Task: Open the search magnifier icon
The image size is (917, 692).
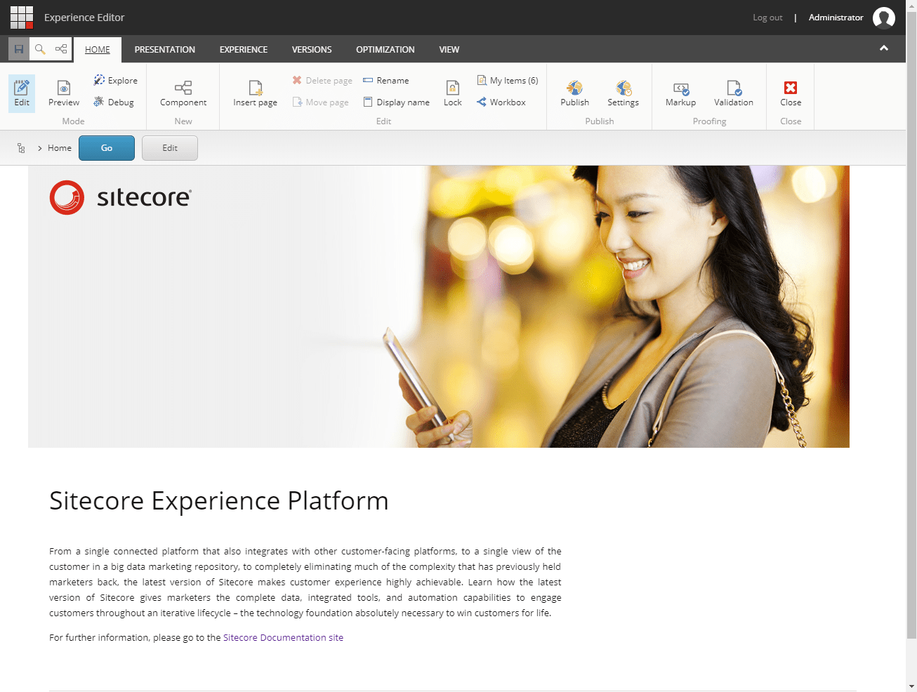Action: [40, 49]
